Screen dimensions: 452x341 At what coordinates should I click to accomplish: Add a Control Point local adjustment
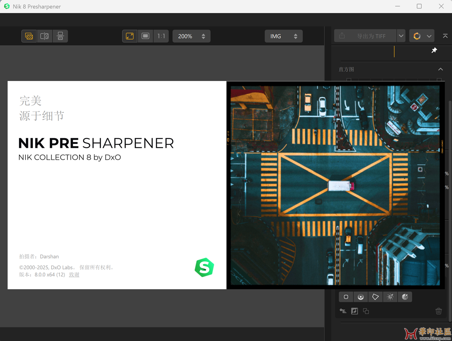click(346, 297)
